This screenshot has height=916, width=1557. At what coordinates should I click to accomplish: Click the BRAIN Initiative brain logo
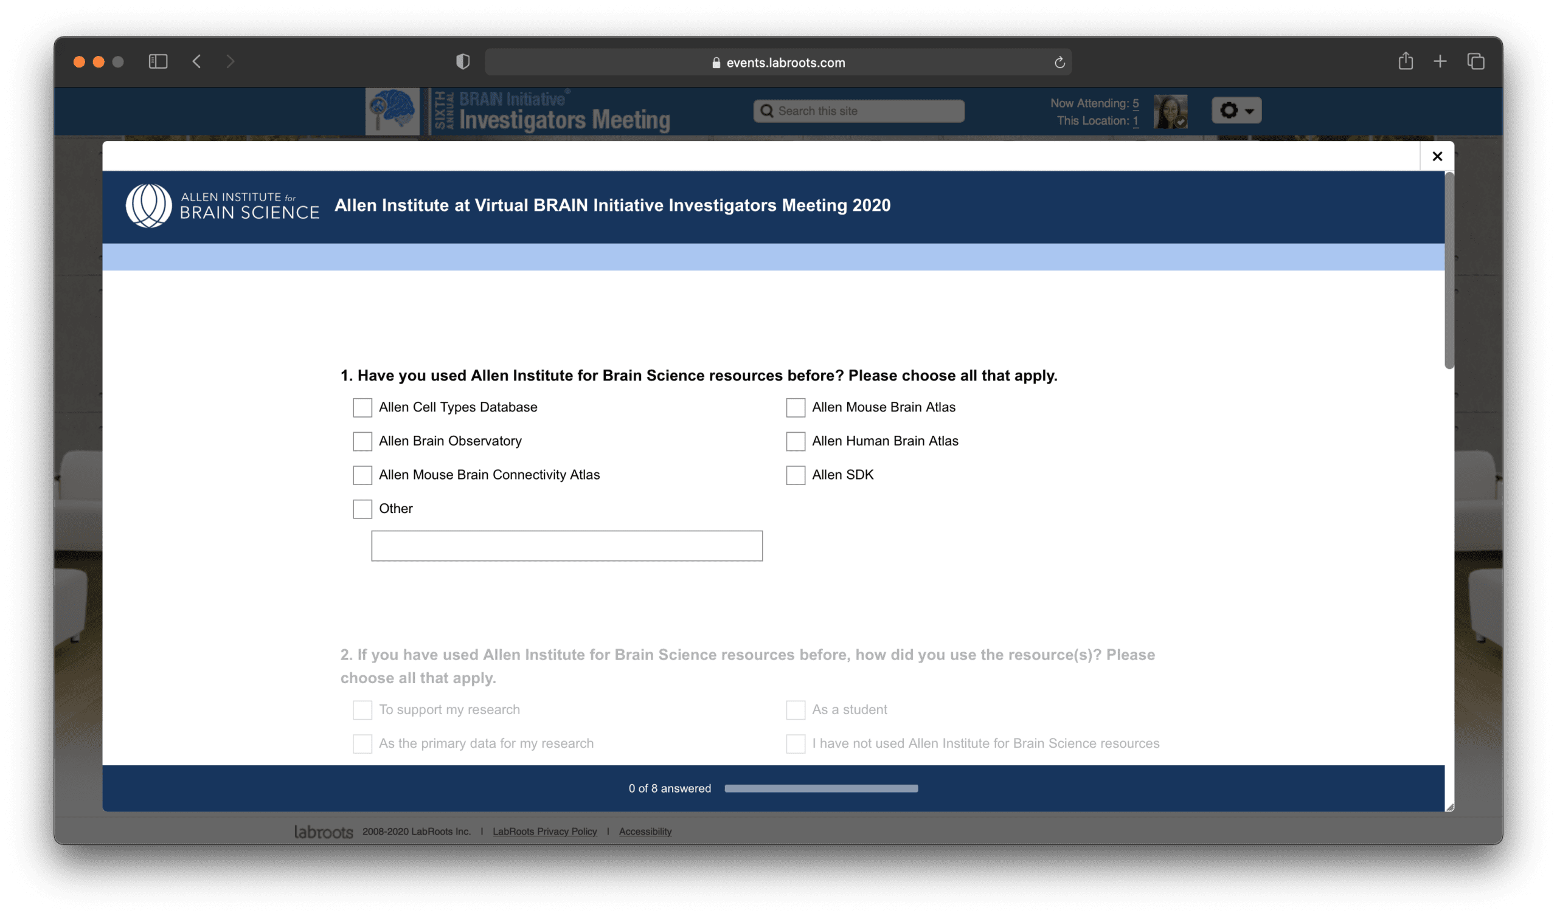392,111
